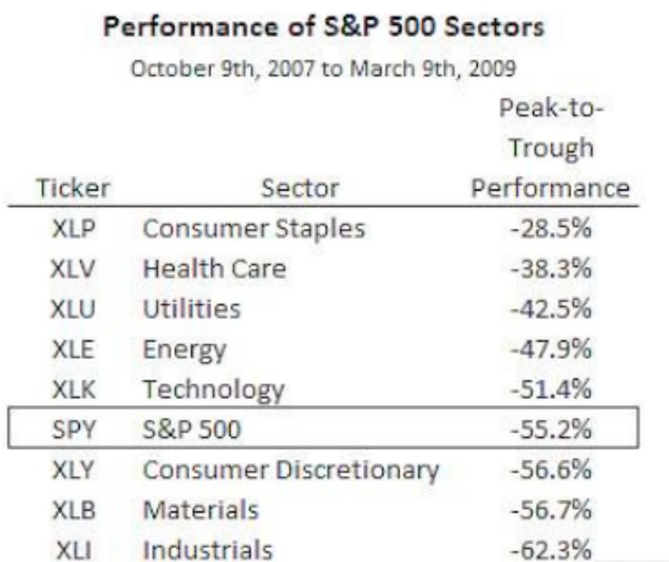
Task: Select the S&P 500 label
Action: (x=191, y=429)
